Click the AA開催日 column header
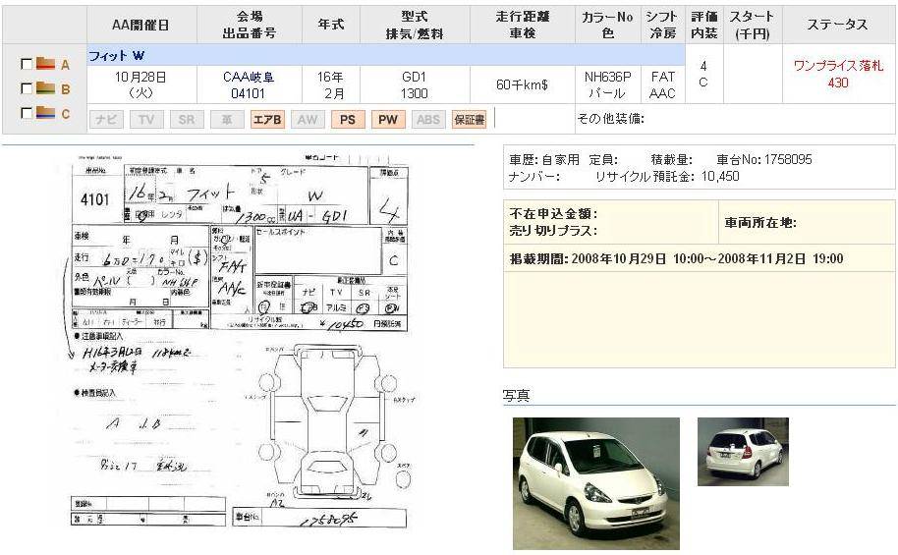The width and height of the screenshot is (898, 555). 140,25
